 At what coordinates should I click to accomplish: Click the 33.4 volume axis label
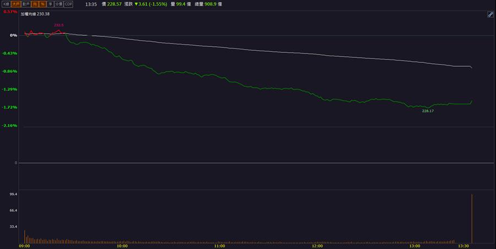point(14,226)
